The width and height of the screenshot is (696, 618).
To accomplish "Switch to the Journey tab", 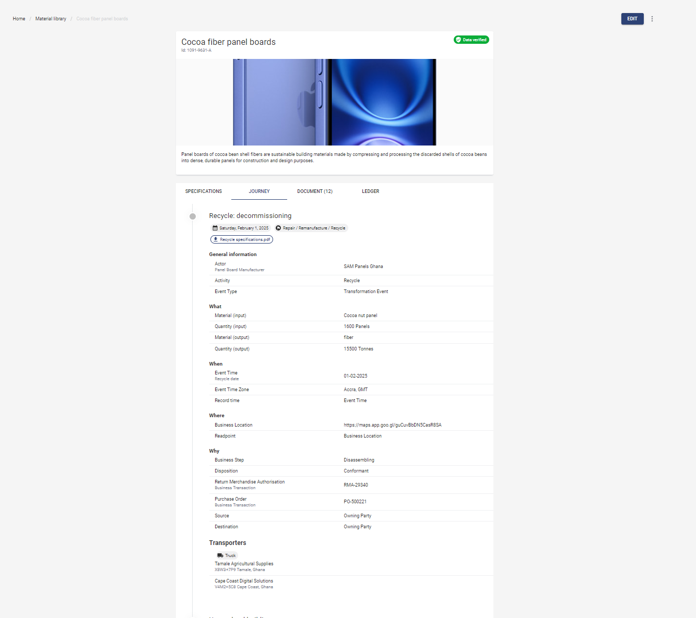I will click(259, 191).
